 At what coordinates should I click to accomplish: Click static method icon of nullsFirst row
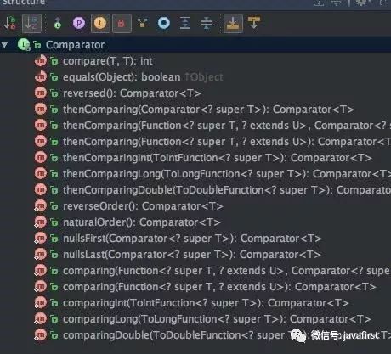coord(40,238)
